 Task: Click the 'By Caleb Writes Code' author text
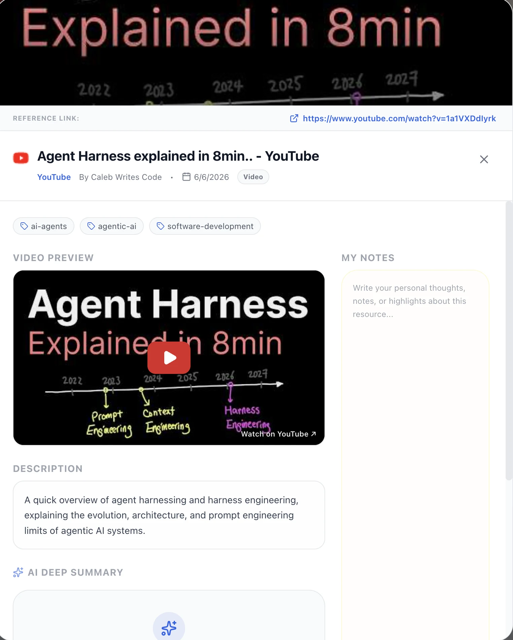click(121, 177)
